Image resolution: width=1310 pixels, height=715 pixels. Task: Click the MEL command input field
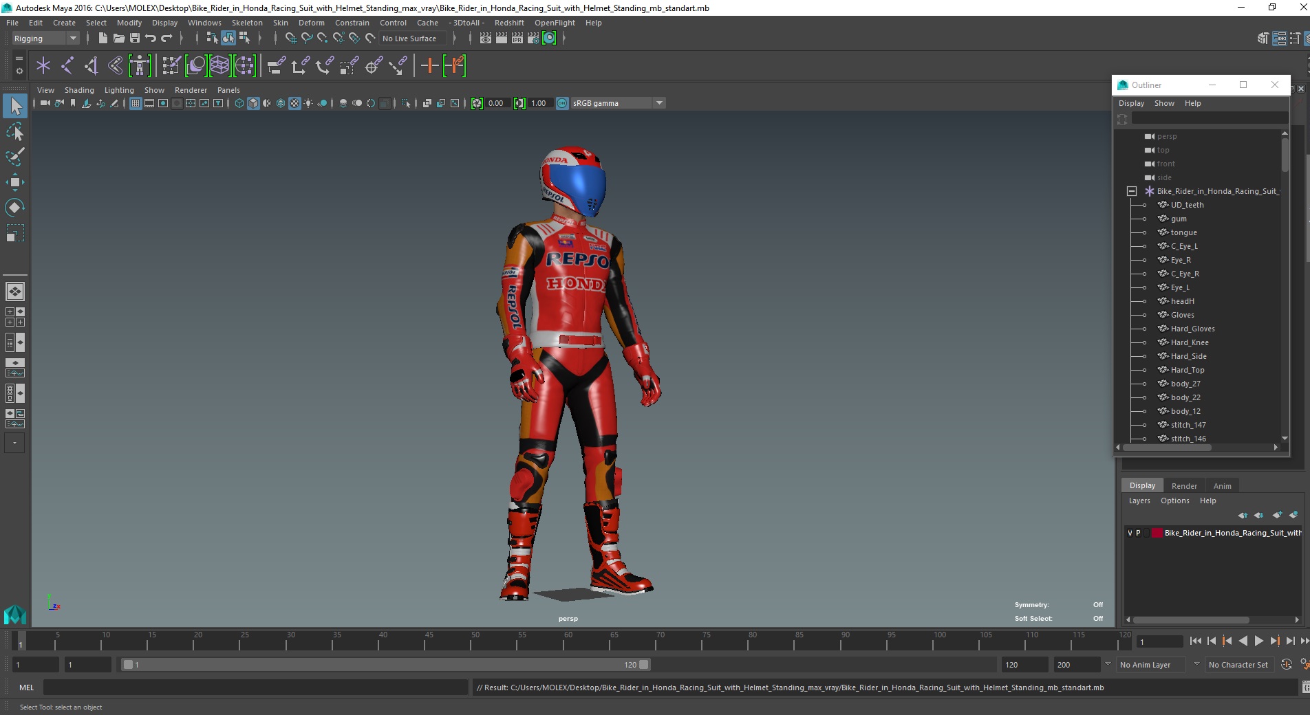(255, 687)
